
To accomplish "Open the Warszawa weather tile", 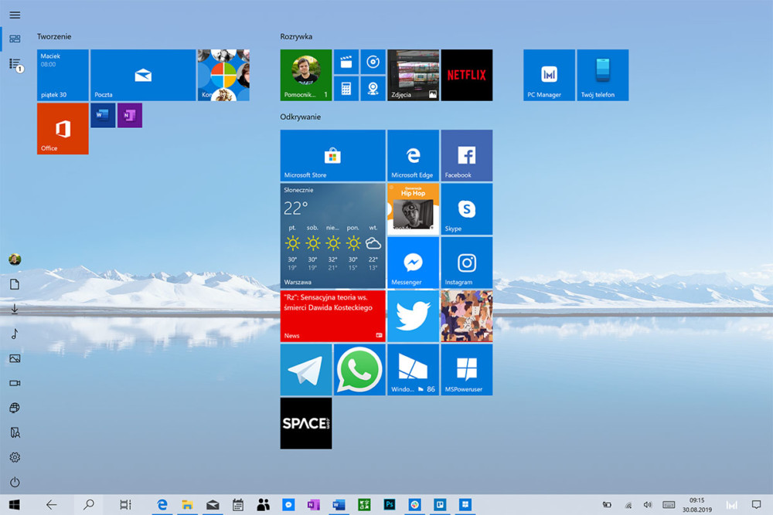I will [332, 235].
